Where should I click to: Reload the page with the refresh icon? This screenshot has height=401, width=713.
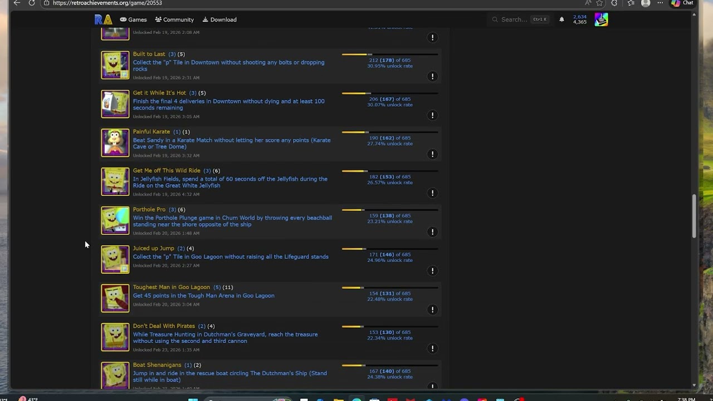click(x=32, y=3)
